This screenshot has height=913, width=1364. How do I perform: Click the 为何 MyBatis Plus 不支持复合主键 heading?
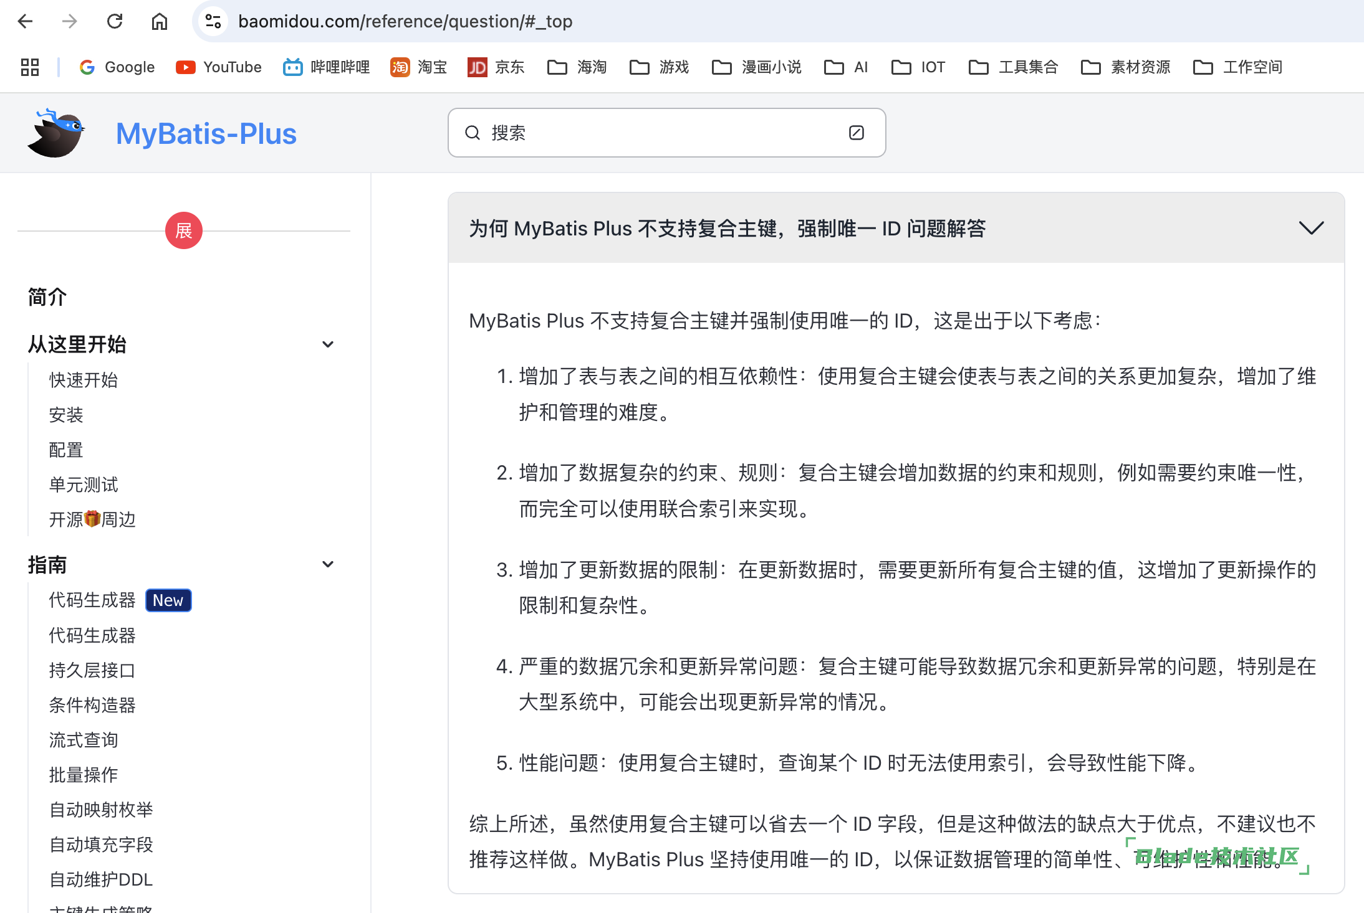pos(728,229)
